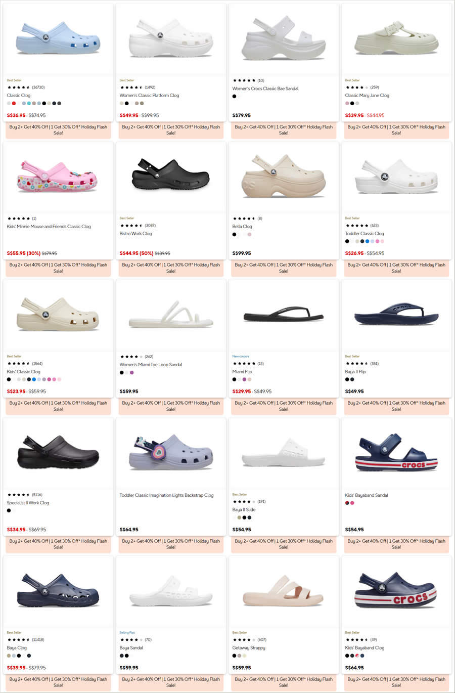This screenshot has width=455, height=693.
Task: Pick pink swatch for Bella Clog
Action: click(249, 234)
